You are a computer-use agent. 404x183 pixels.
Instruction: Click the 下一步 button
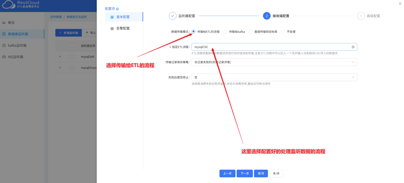(245, 173)
